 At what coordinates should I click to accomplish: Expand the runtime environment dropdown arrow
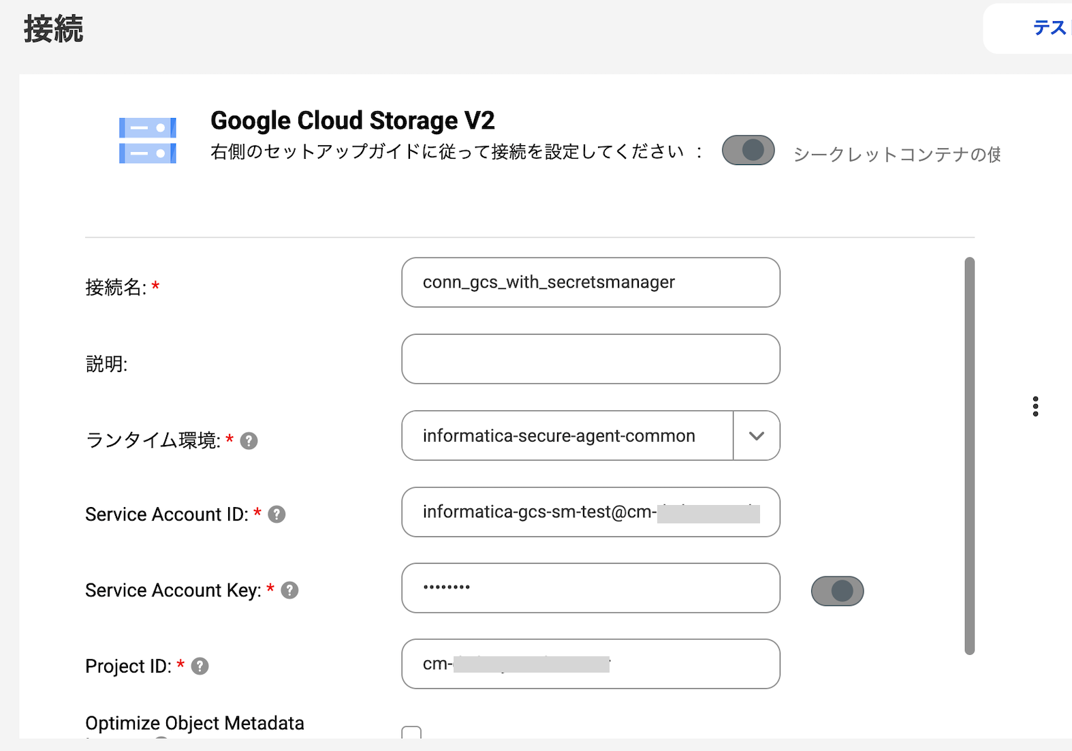coord(756,436)
